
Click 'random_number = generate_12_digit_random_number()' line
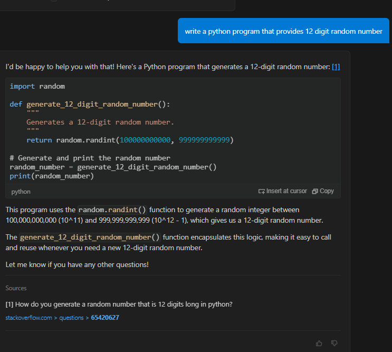coord(113,167)
